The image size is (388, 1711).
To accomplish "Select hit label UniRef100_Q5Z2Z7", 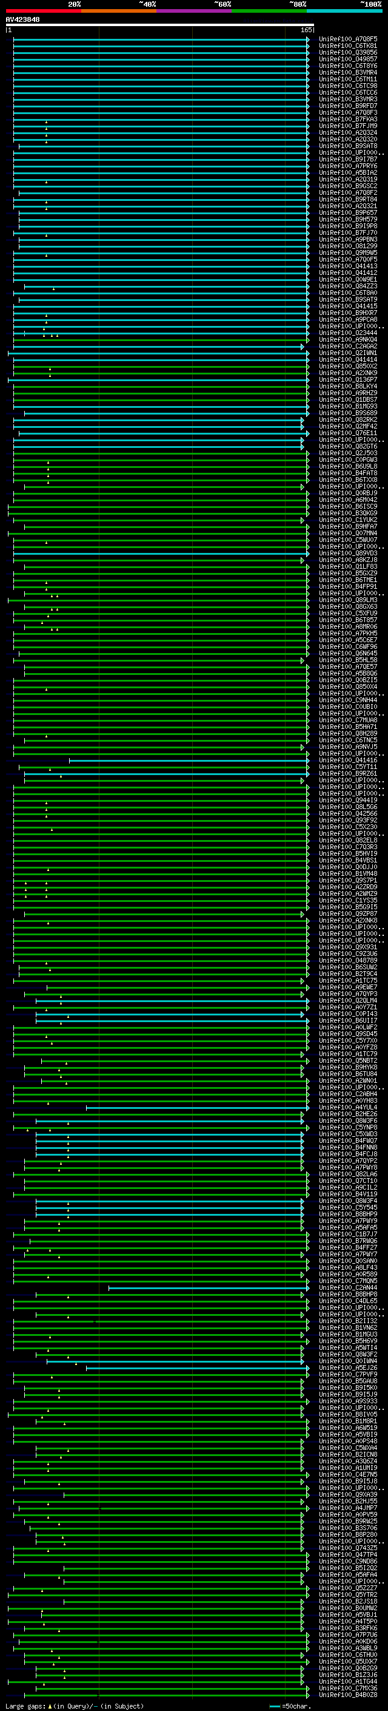I will tap(348, 1587).
